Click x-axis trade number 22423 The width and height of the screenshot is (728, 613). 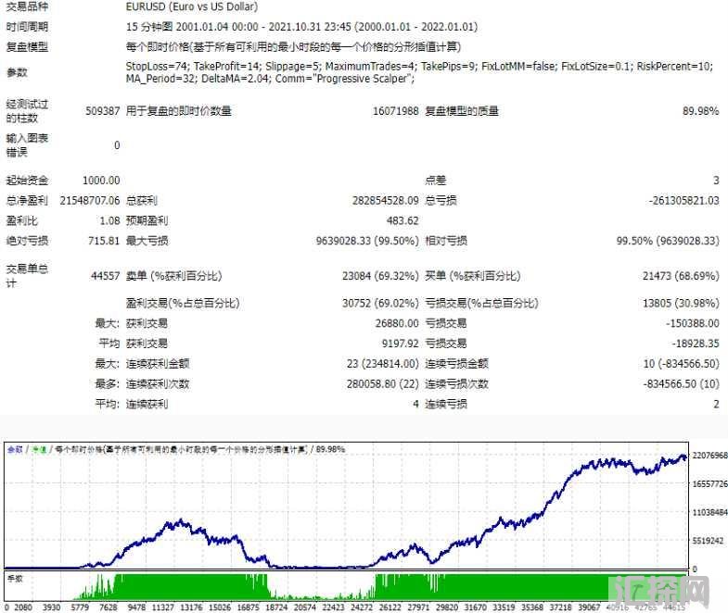(333, 607)
